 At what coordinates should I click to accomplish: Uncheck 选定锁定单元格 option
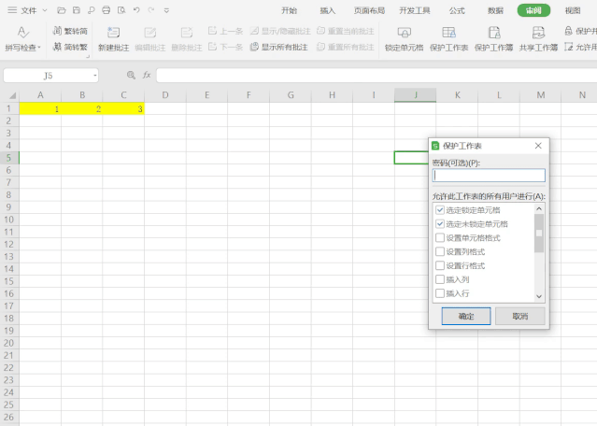click(440, 210)
